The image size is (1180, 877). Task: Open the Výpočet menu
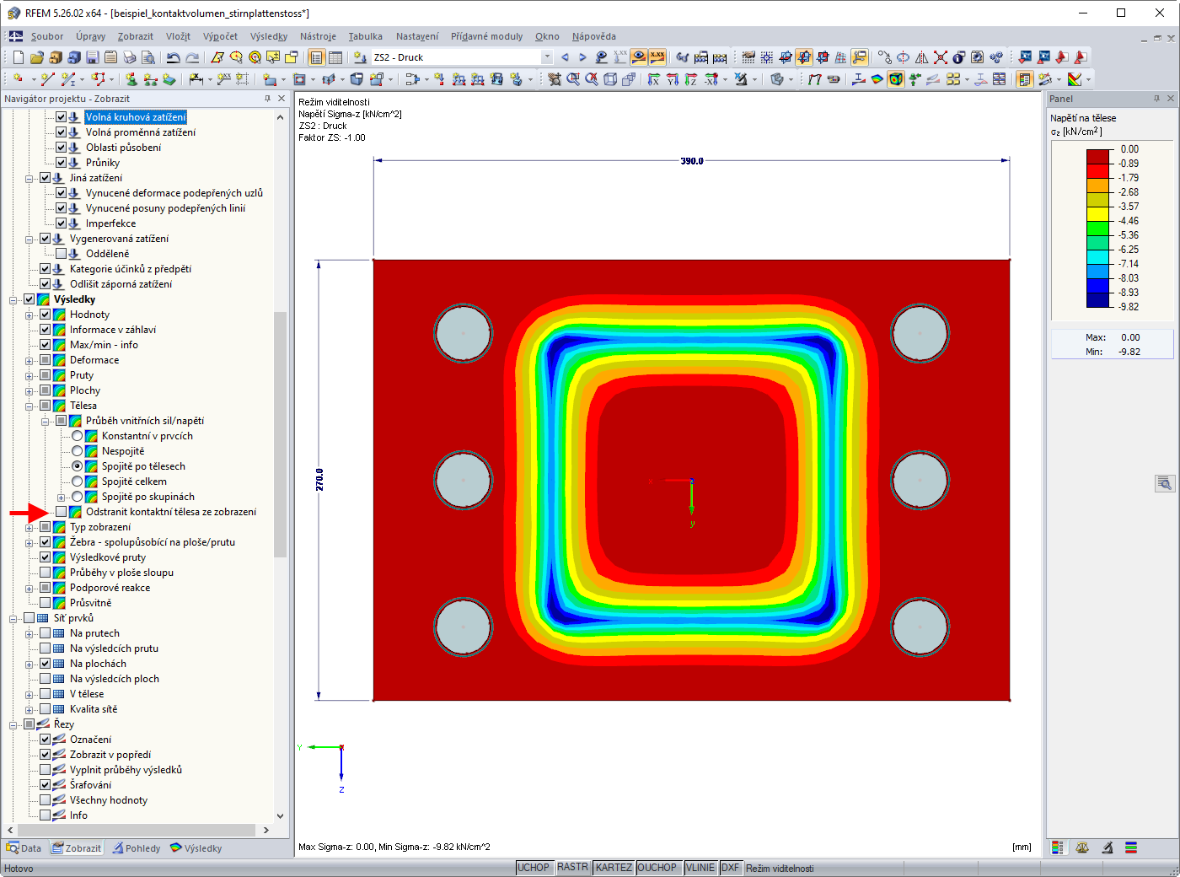pyautogui.click(x=220, y=36)
